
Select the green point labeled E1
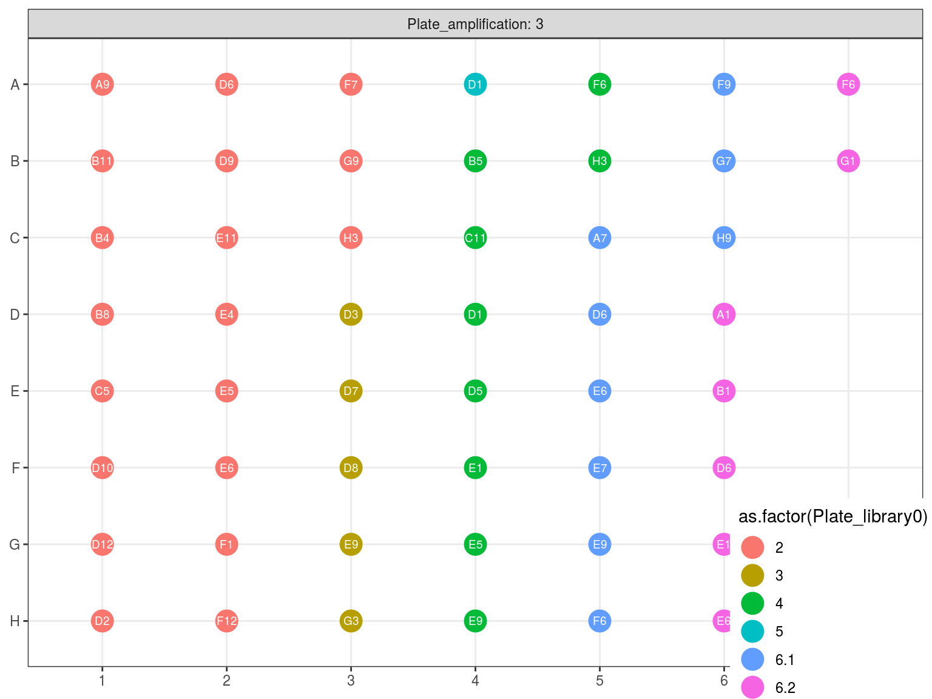point(475,468)
